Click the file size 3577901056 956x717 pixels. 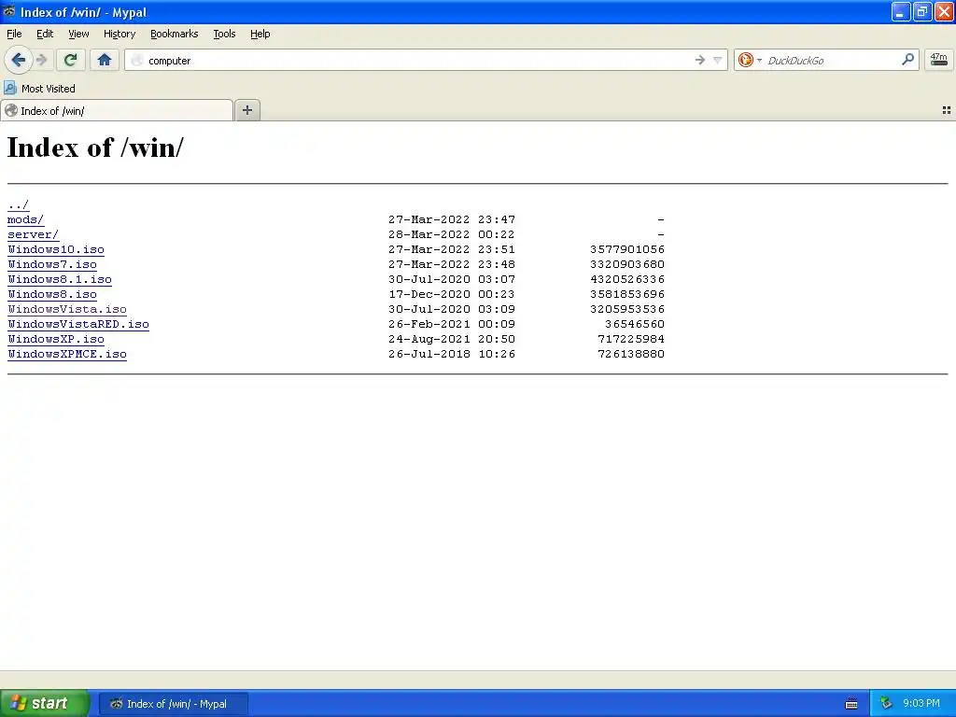(x=627, y=249)
